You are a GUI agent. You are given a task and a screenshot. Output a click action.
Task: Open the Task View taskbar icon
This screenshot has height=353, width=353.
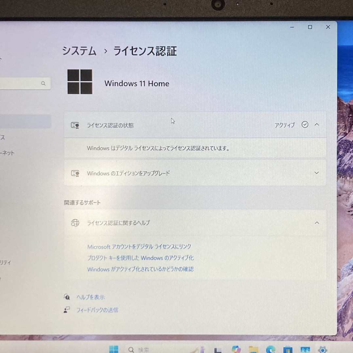click(218, 350)
